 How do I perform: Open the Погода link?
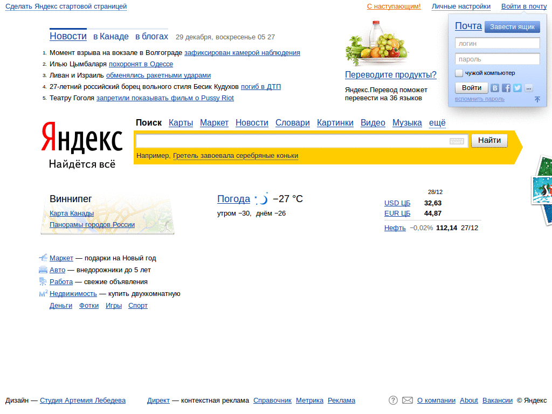coord(234,199)
